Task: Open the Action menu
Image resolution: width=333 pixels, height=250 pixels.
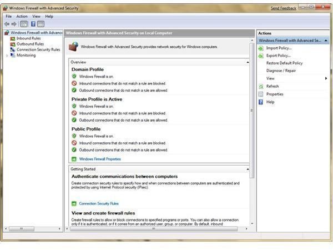Action: point(22,16)
